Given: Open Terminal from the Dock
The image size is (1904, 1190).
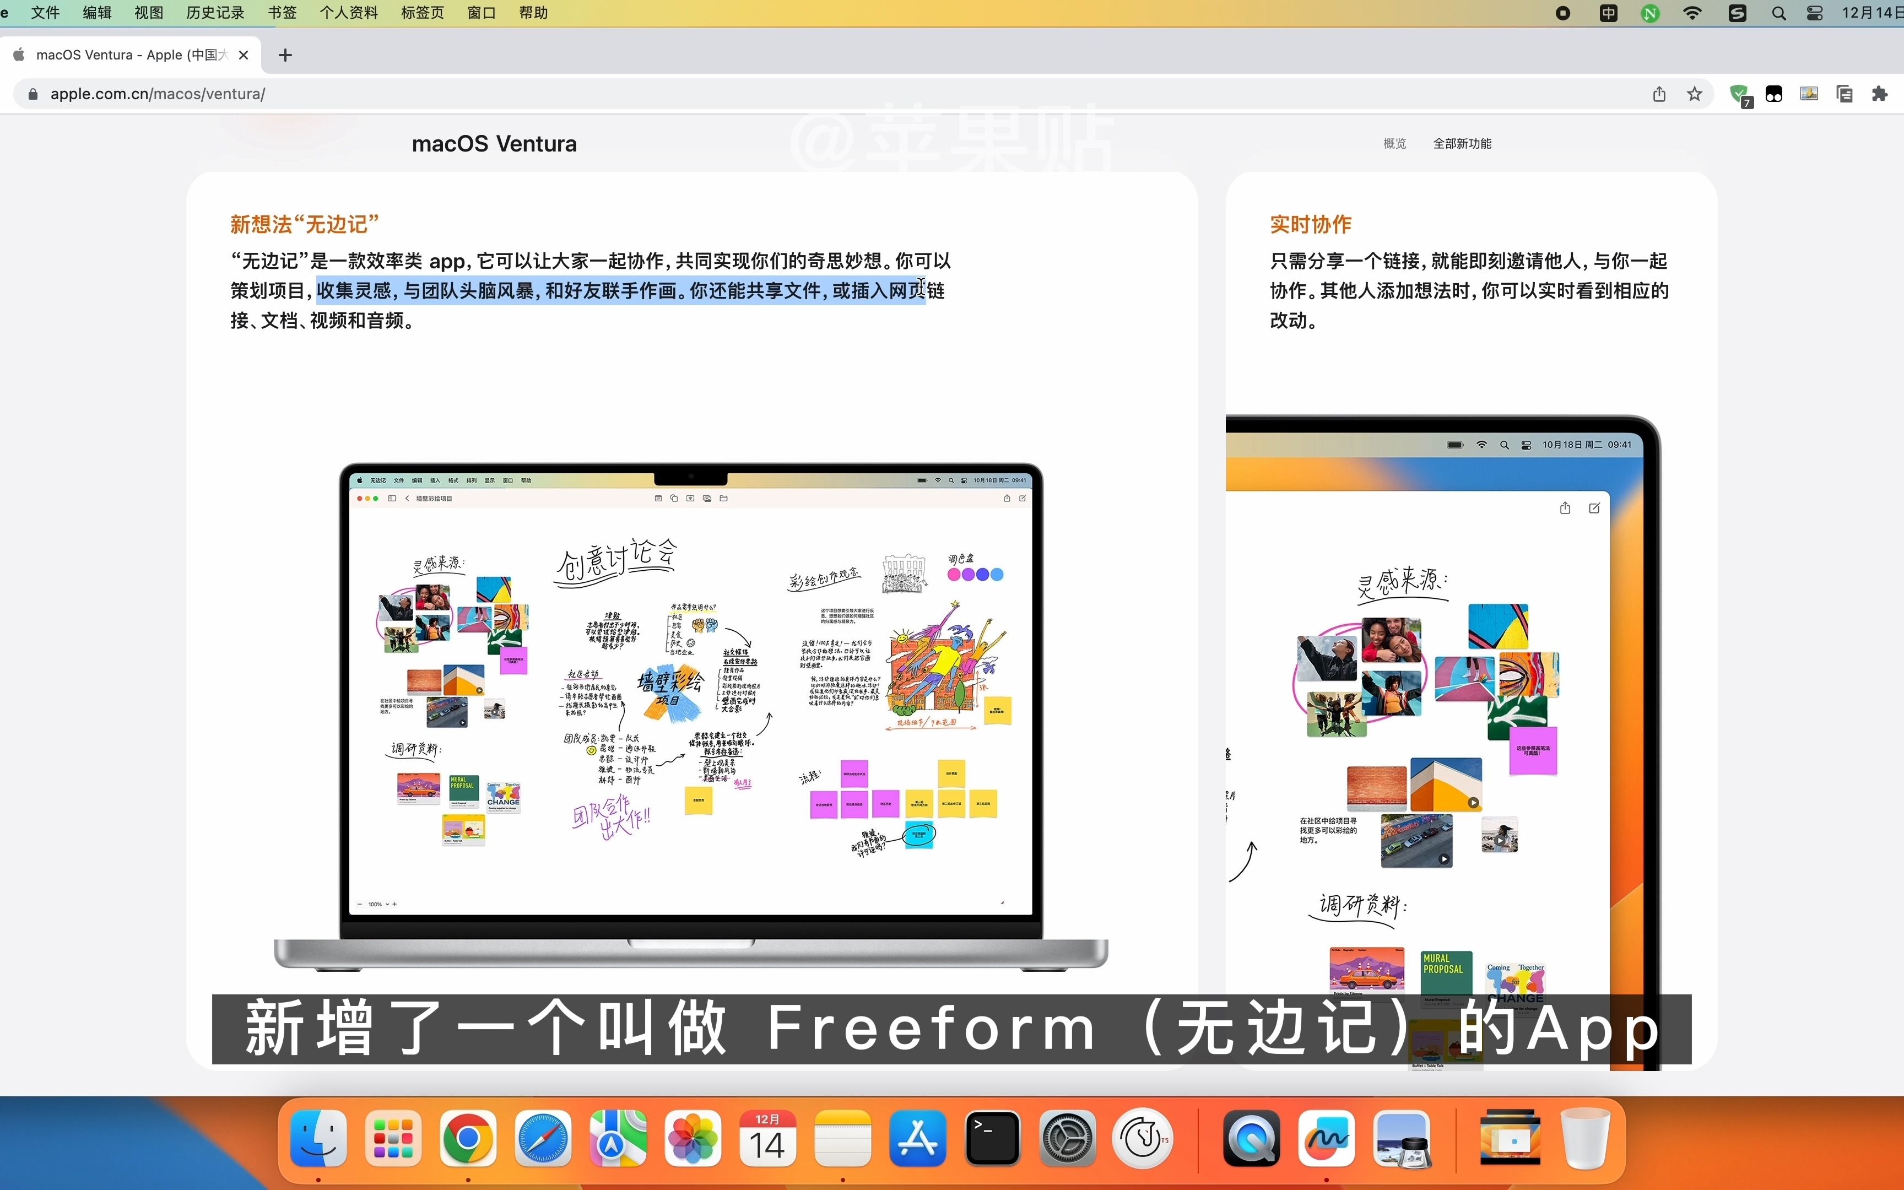Looking at the screenshot, I should [x=993, y=1138].
